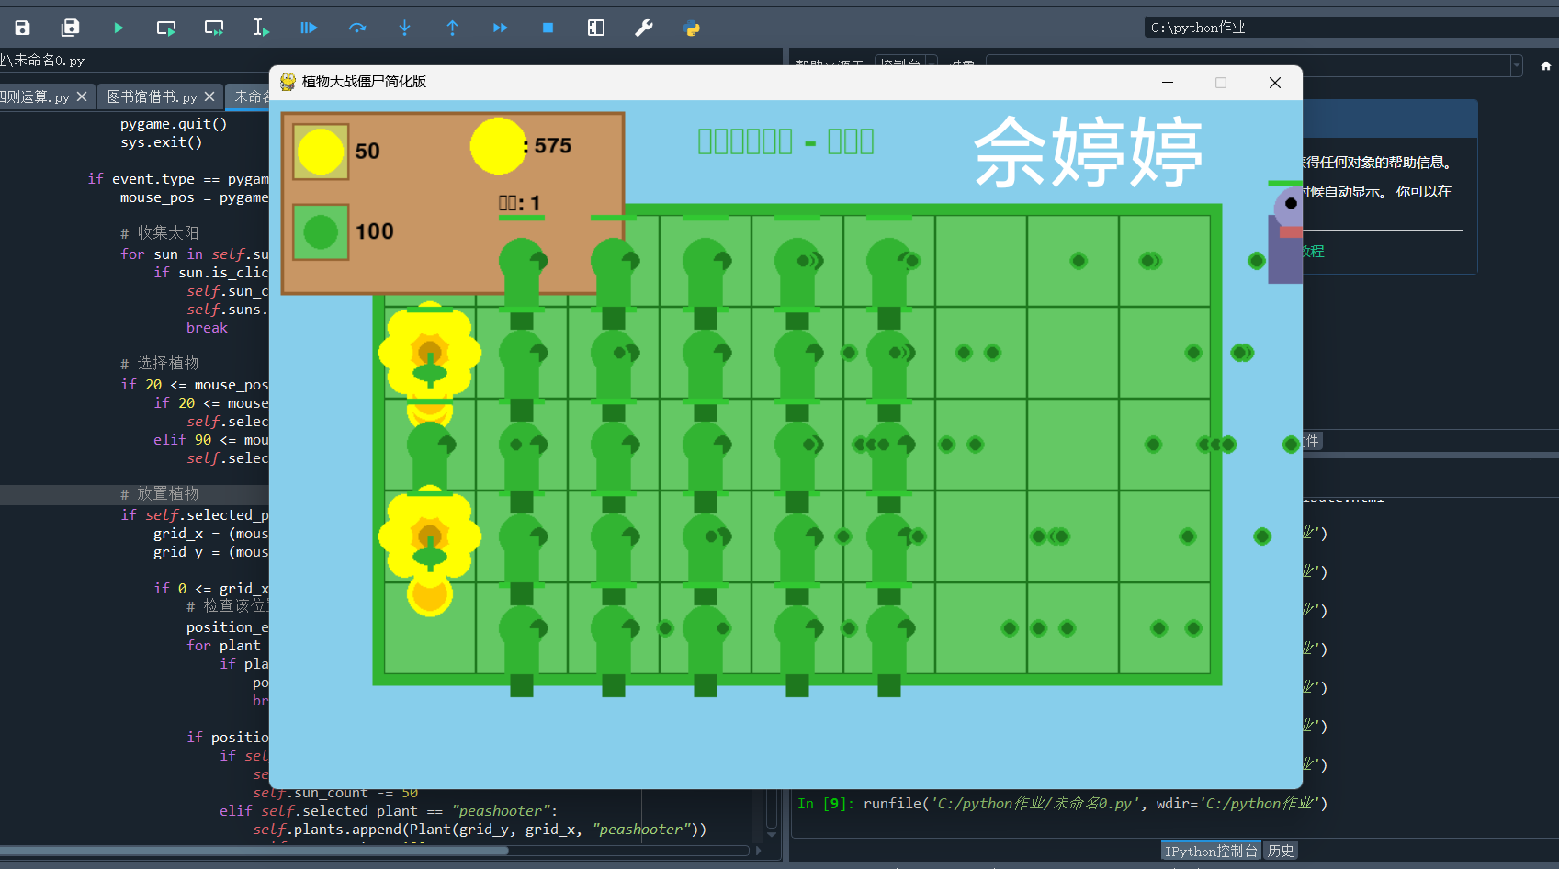The height and width of the screenshot is (869, 1559).
Task: Click the Save All files icon
Action: point(70,28)
